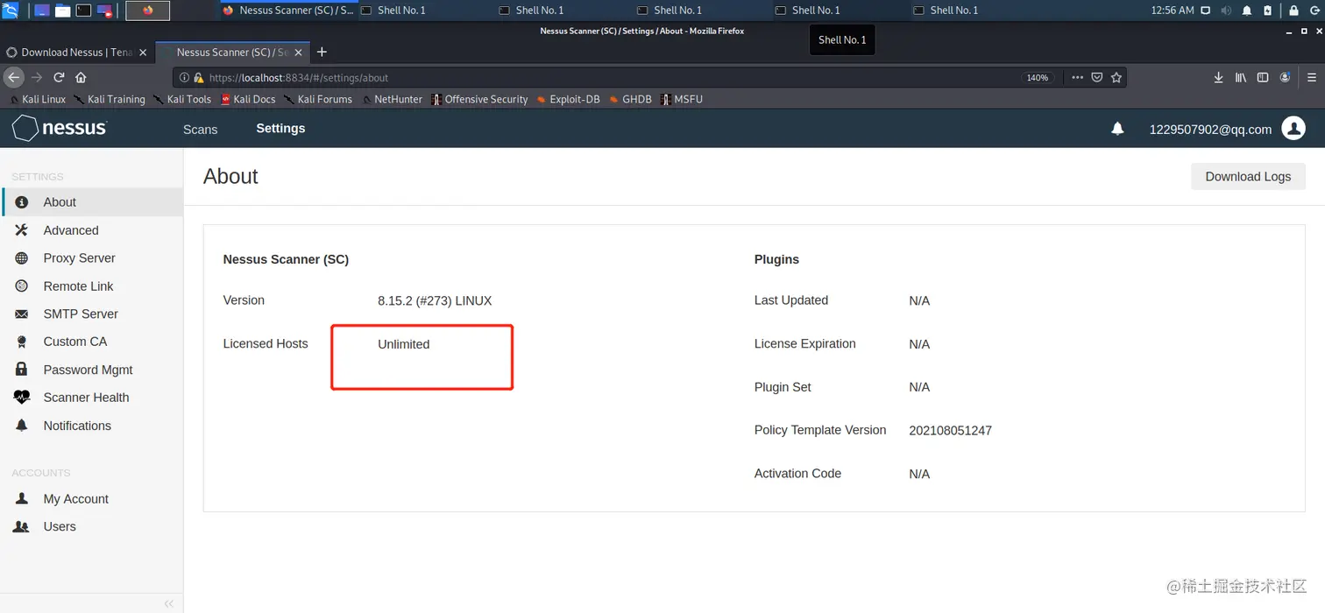
Task: Click policy template value 202108051247
Action: [x=950, y=430]
